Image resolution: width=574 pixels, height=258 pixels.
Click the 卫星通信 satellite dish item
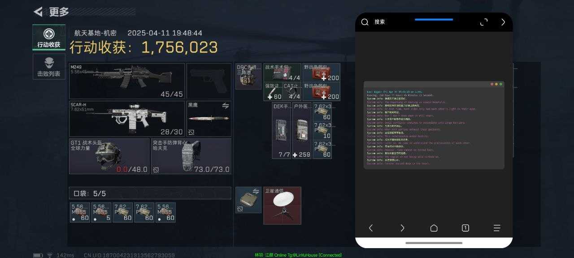pos(282,206)
